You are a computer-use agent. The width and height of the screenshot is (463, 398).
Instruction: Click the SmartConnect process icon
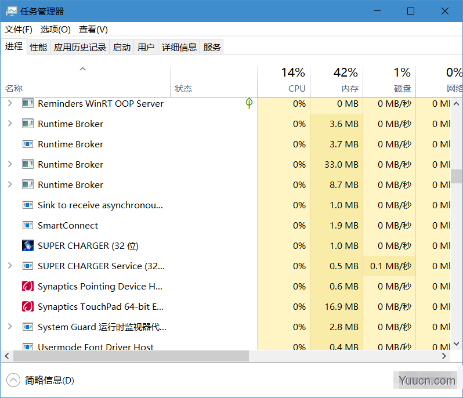(x=28, y=225)
